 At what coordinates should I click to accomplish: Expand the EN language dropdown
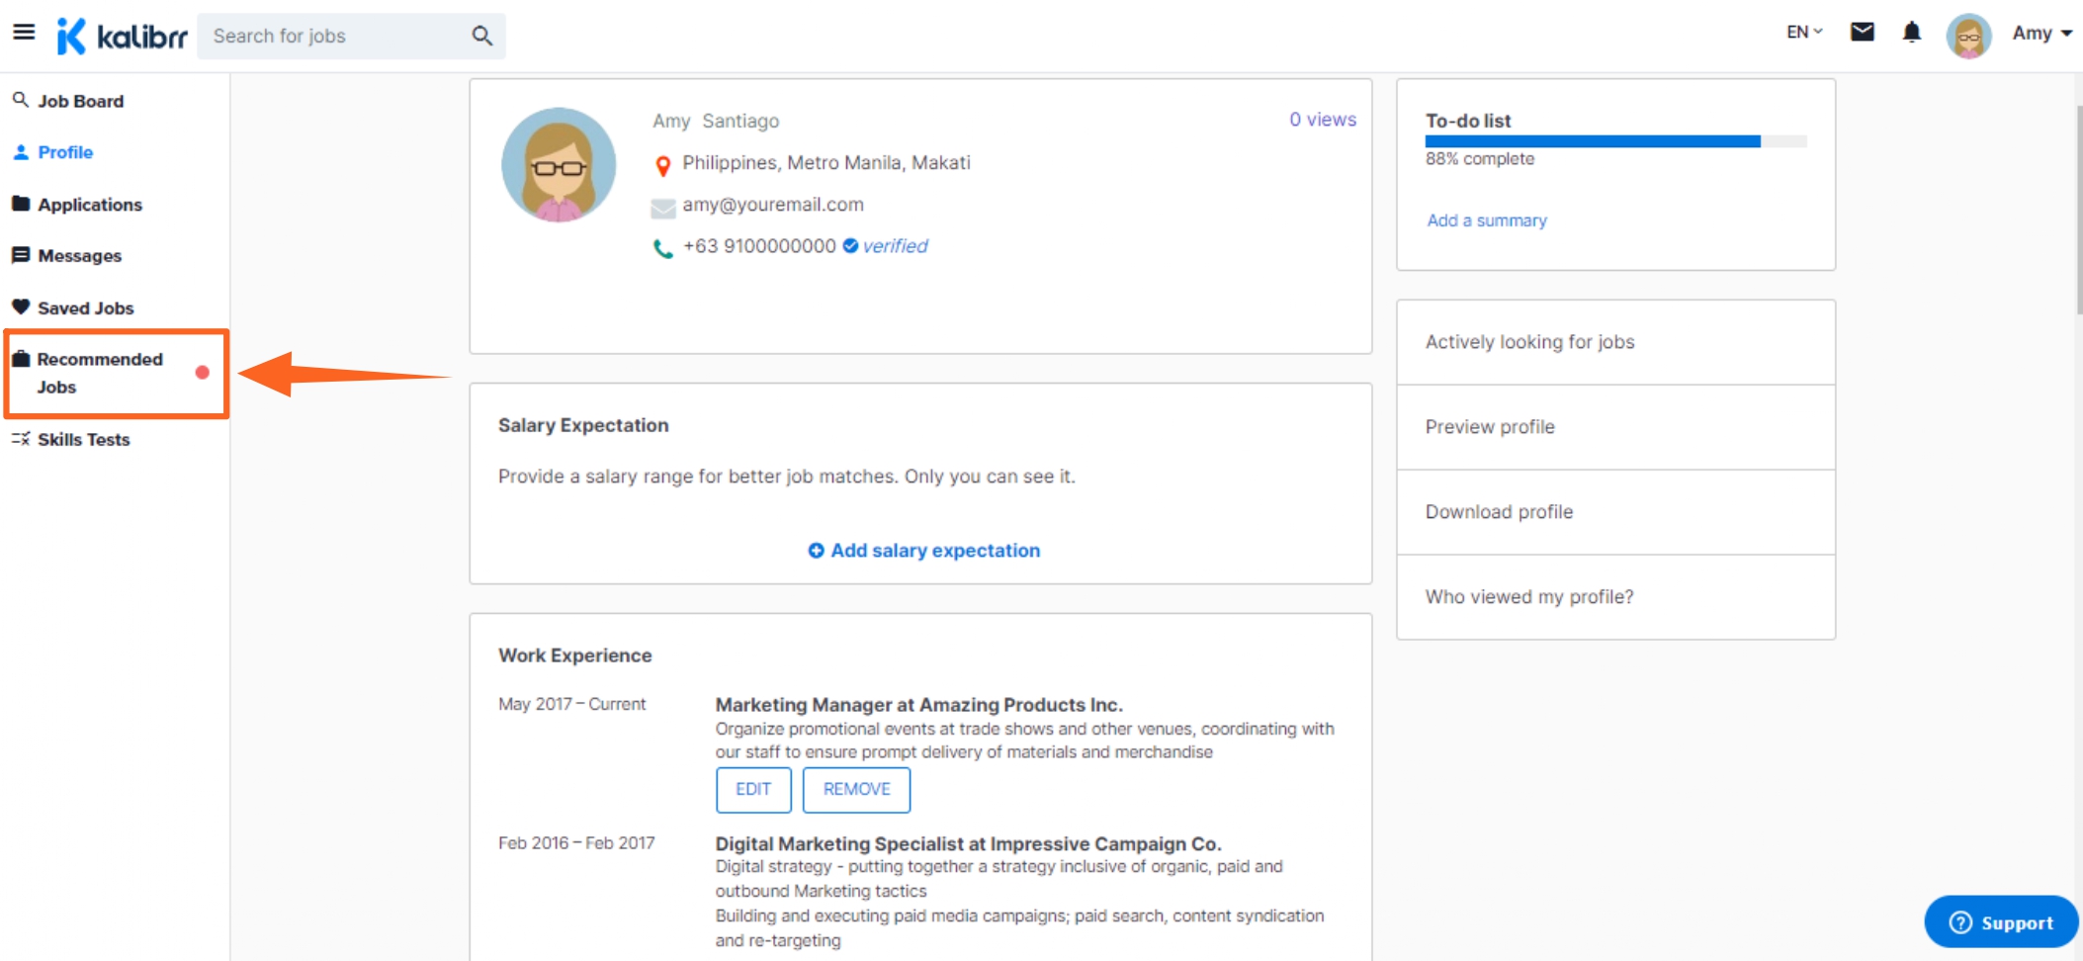coord(1803,33)
